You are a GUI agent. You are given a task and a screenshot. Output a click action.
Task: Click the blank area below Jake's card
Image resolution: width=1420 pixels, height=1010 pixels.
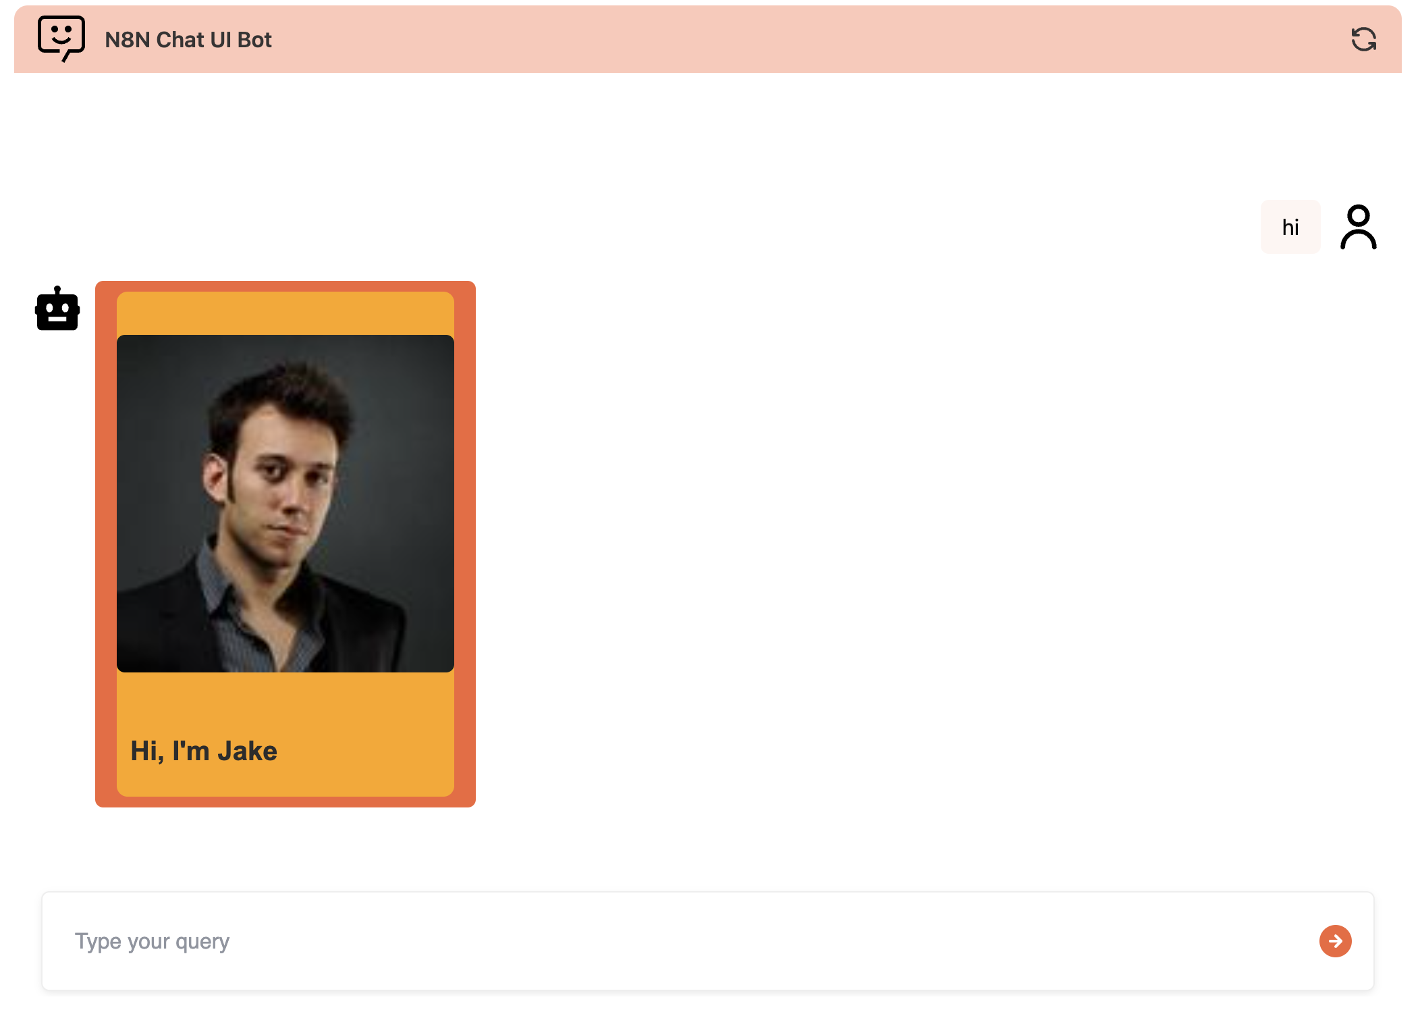coord(285,847)
